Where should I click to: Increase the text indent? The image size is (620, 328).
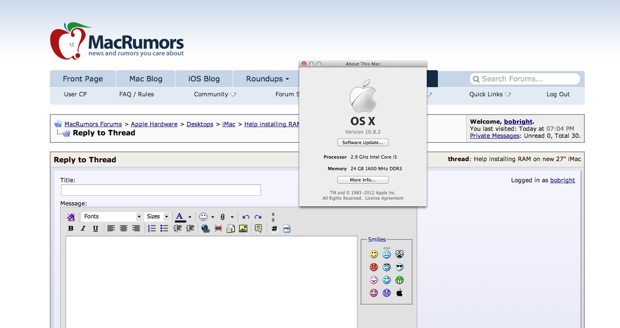[190, 228]
